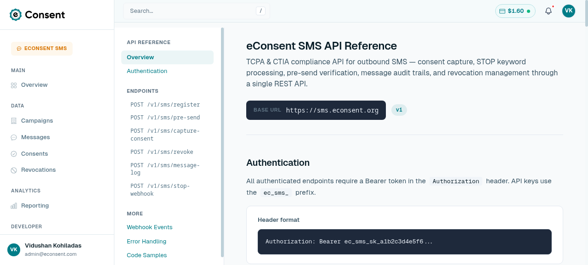The height and width of the screenshot is (265, 588).
Task: Select the Overview grid icon in the sidebar
Action: click(x=14, y=85)
